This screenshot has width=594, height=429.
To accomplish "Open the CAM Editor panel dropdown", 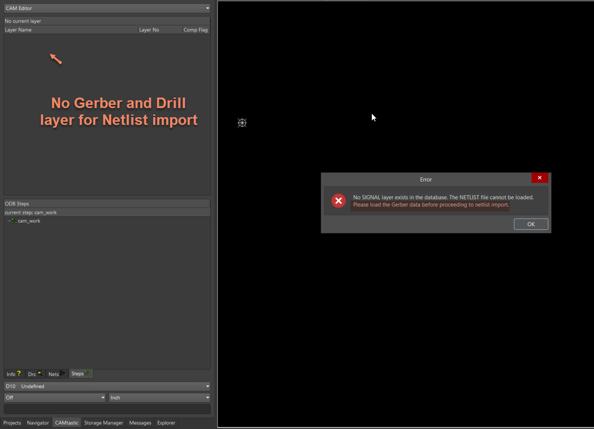I will [107, 8].
